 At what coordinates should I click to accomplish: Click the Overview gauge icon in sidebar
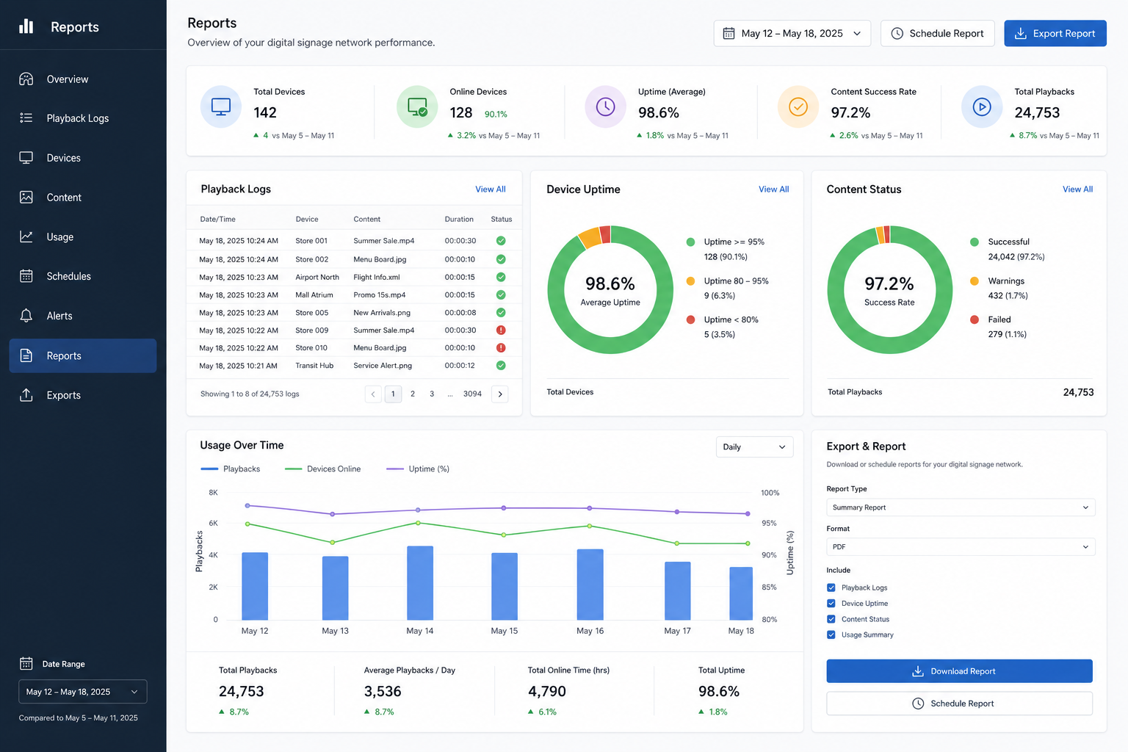(26, 79)
